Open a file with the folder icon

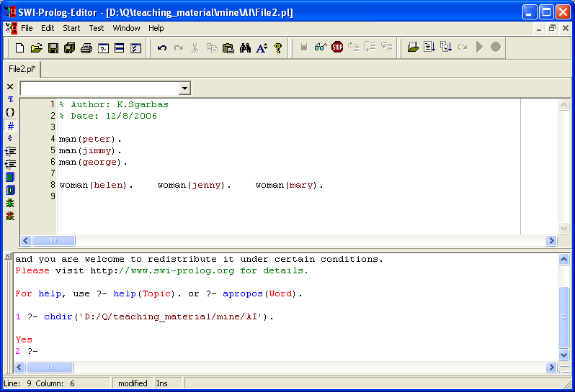36,48
